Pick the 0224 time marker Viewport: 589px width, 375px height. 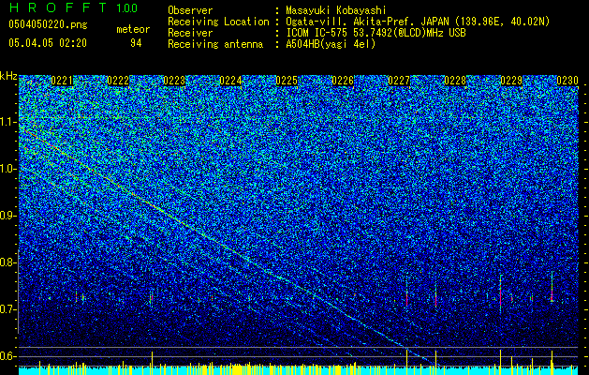point(230,81)
